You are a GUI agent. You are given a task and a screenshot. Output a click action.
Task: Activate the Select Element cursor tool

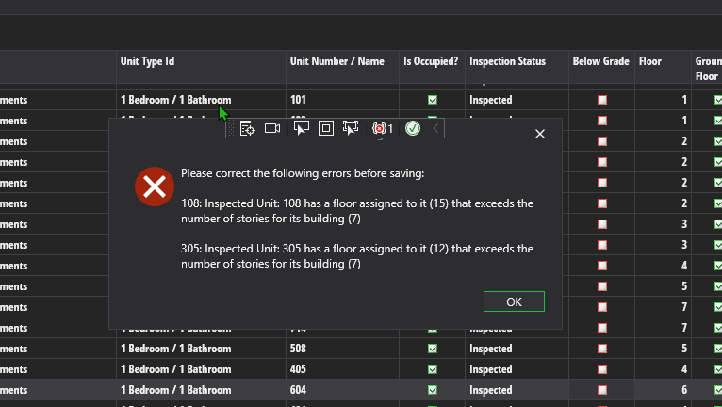[x=301, y=128]
